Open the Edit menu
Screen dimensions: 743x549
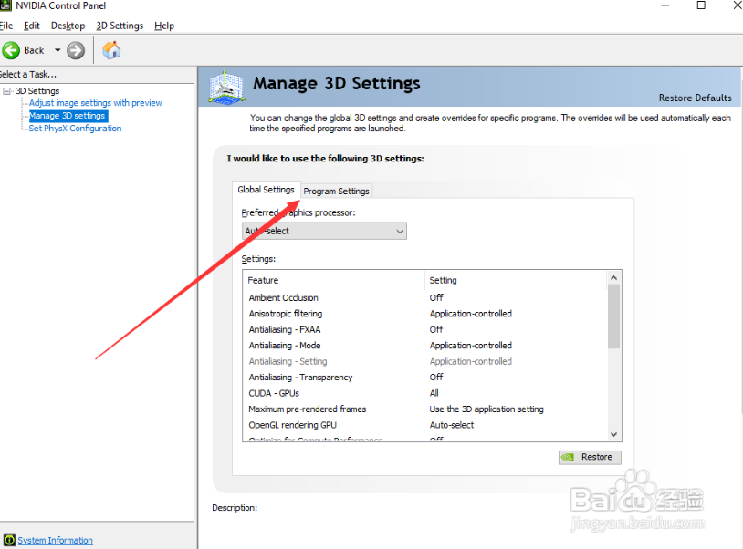tap(32, 26)
